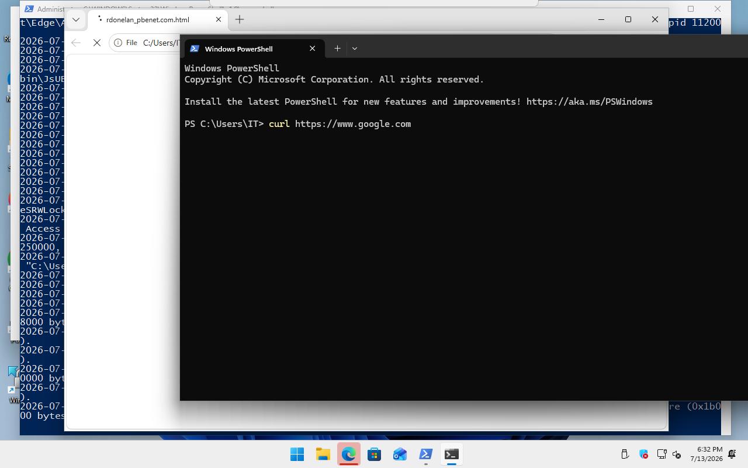Screen dimensions: 748x468
Task: Close the rdonelan_pbenet.com.html Edge tab
Action: coord(219,19)
